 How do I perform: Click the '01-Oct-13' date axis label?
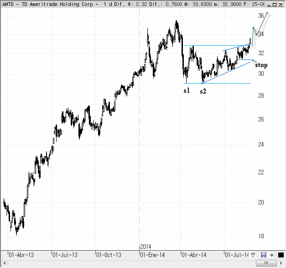click(109, 255)
